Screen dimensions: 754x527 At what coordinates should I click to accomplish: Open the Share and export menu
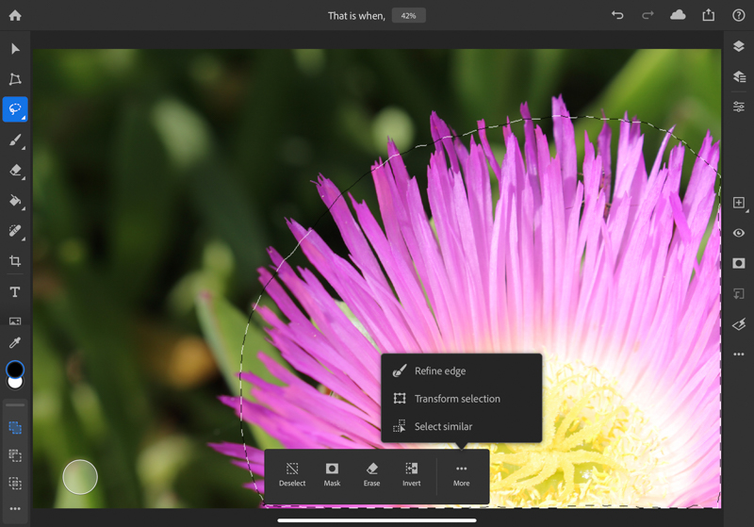pos(709,15)
